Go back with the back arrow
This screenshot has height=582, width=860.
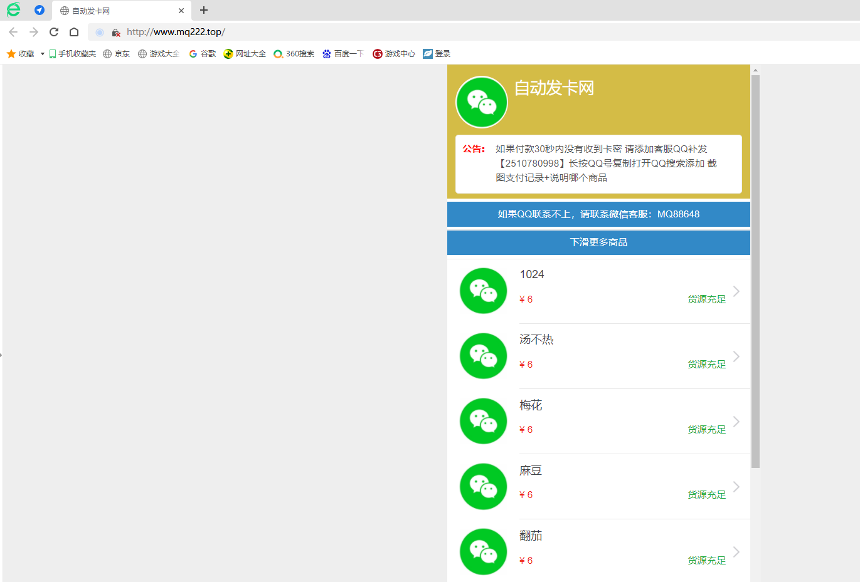[13, 32]
